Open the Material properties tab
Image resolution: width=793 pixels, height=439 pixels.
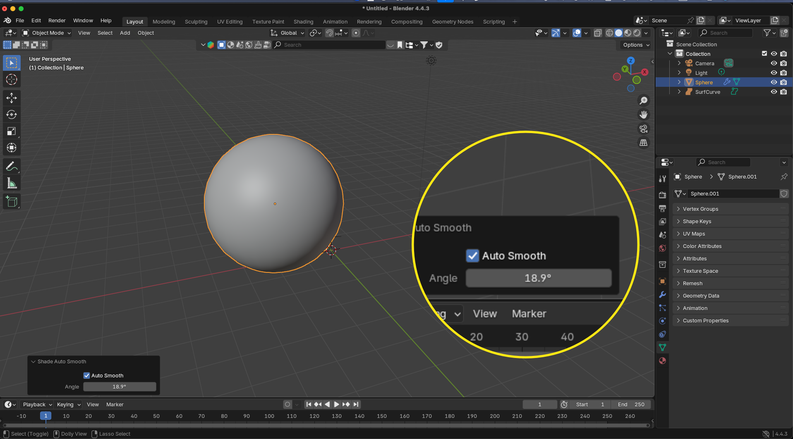point(663,360)
